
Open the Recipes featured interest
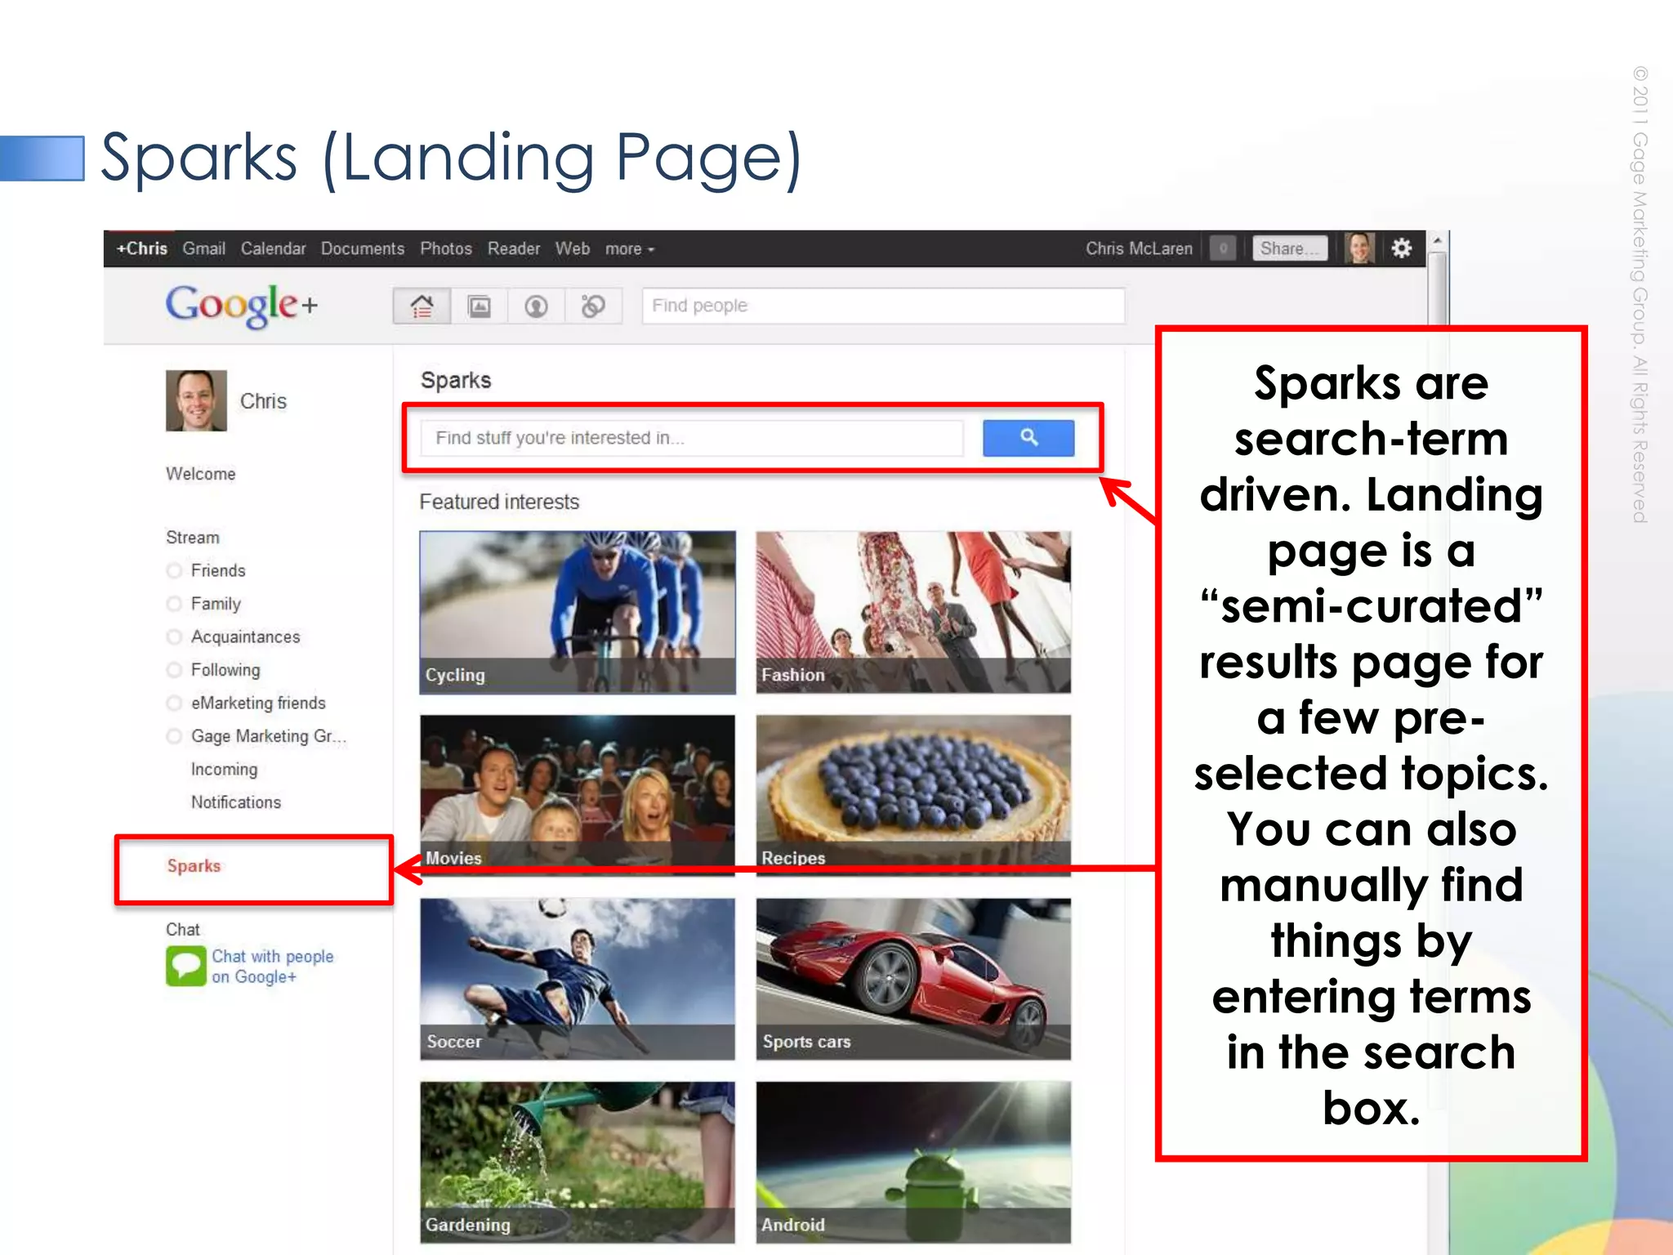pyautogui.click(x=913, y=795)
